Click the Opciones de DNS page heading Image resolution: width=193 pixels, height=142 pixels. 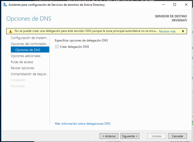[x=29, y=19]
